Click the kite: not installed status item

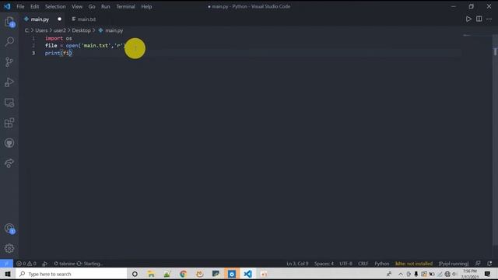click(414, 264)
